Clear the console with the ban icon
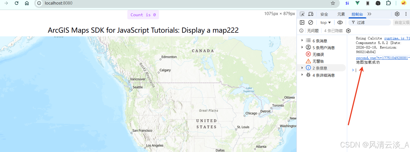 311,22
